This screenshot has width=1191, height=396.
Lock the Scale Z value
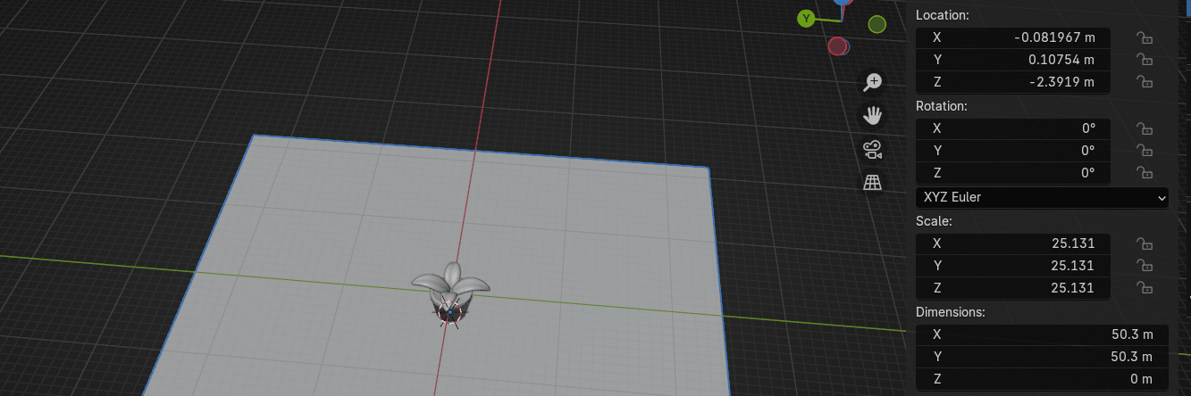(1143, 288)
